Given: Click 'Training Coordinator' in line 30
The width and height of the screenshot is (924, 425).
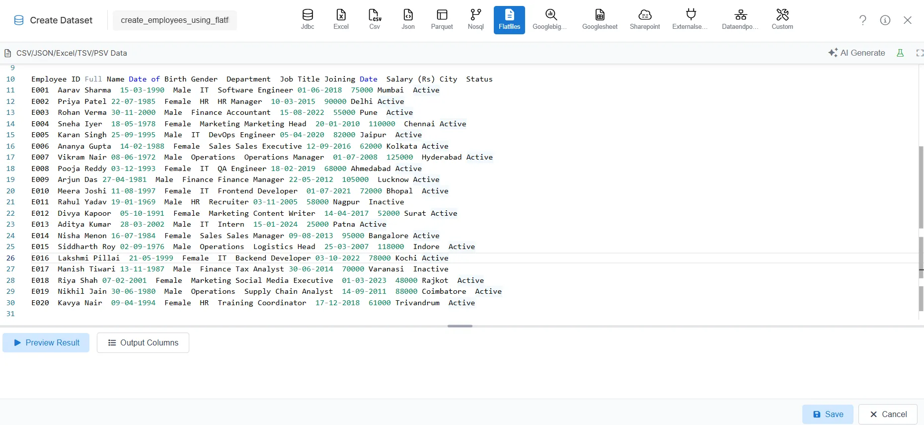Looking at the screenshot, I should pyautogui.click(x=262, y=303).
